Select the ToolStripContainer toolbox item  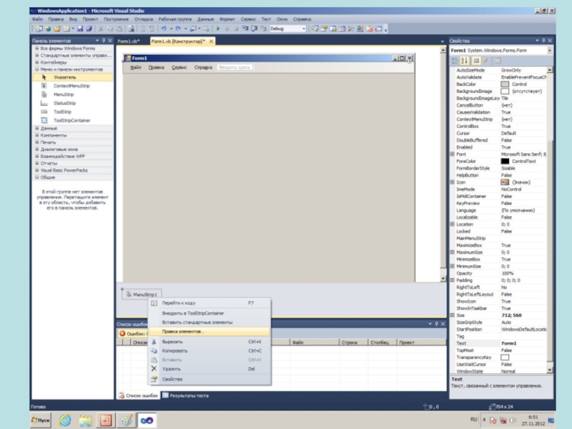point(71,121)
